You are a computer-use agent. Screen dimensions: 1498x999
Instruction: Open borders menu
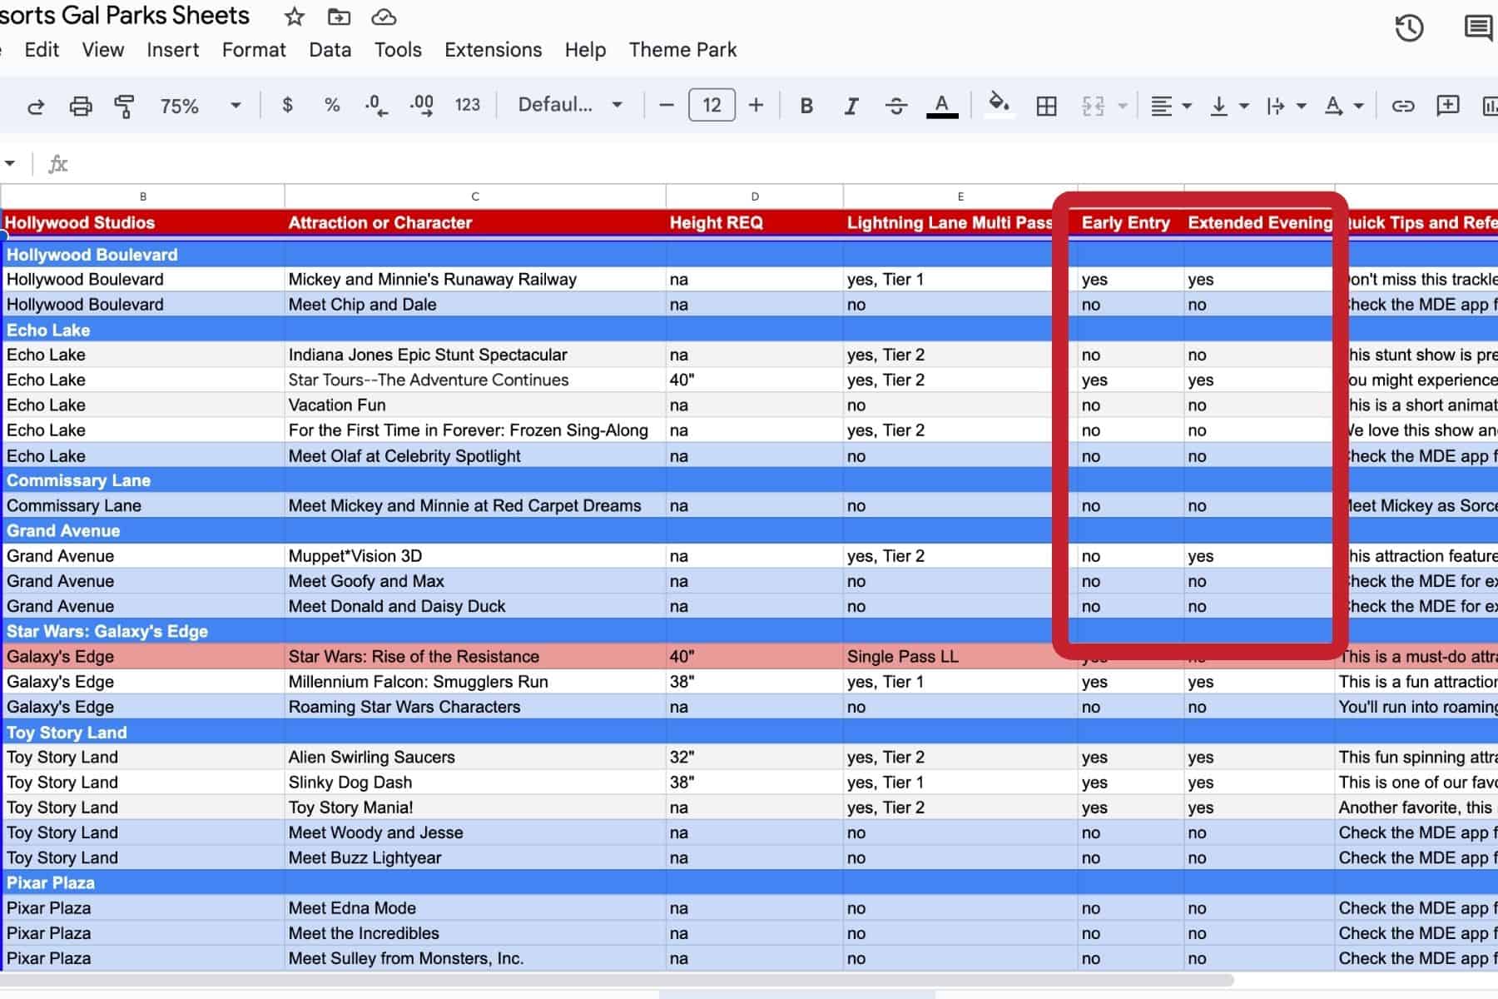[1046, 106]
